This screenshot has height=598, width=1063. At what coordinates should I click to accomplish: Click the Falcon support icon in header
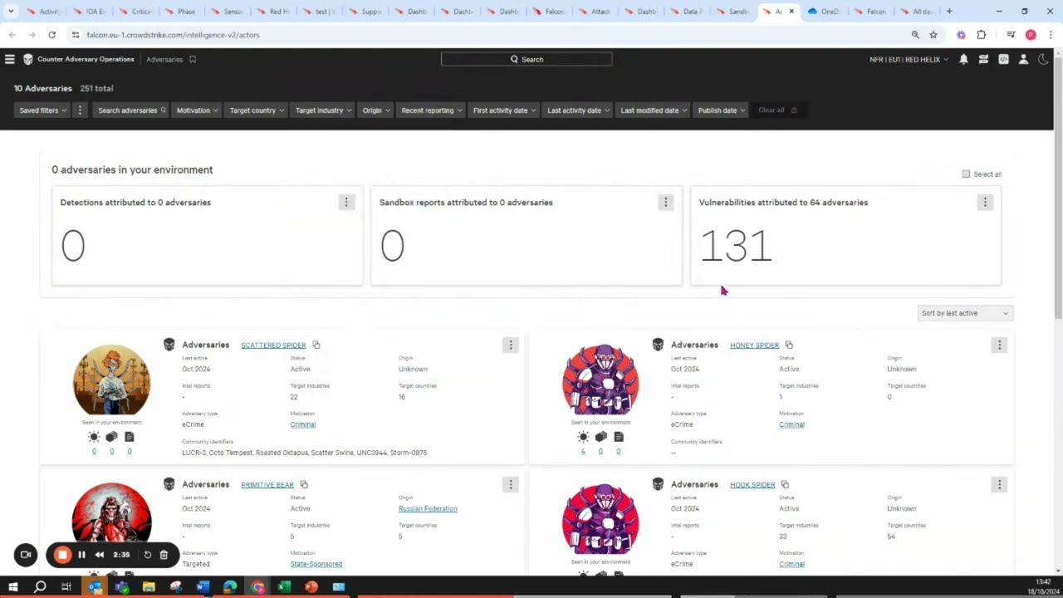click(1003, 59)
